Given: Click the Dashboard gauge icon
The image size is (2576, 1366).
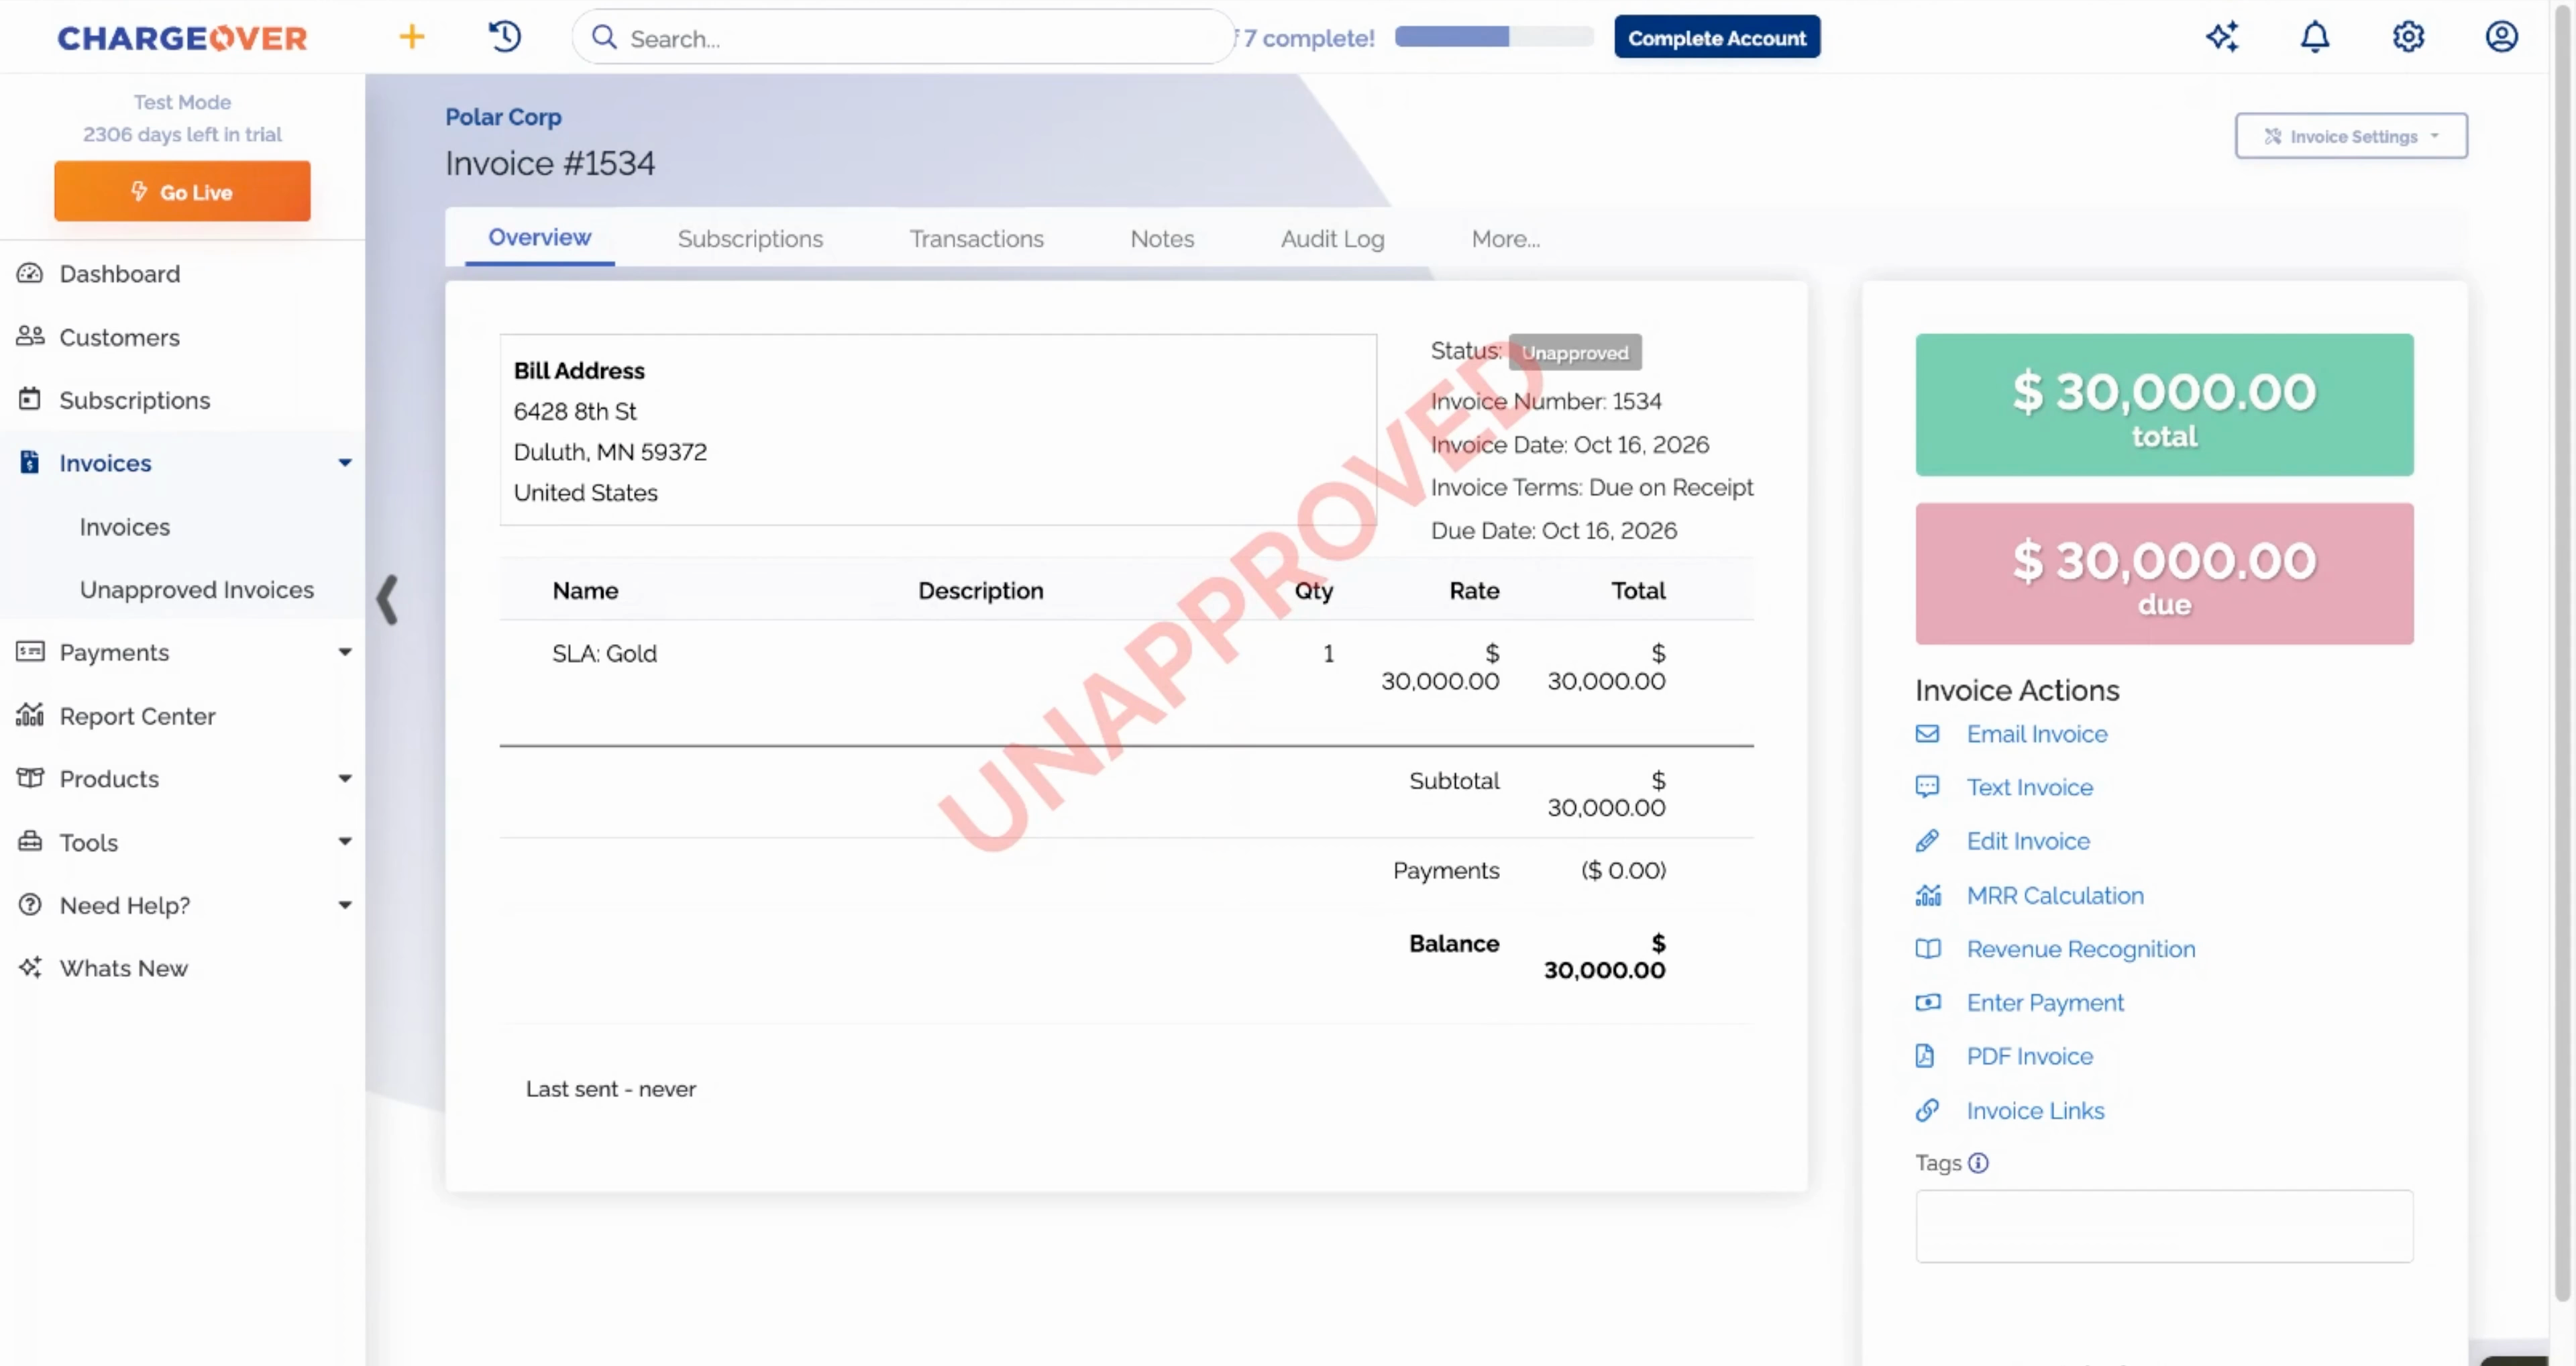Looking at the screenshot, I should click(x=30, y=273).
